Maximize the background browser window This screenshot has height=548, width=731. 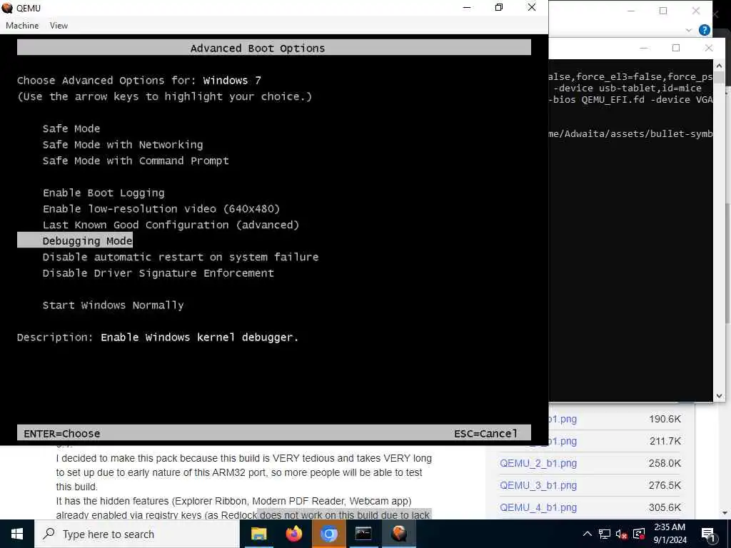point(663,11)
